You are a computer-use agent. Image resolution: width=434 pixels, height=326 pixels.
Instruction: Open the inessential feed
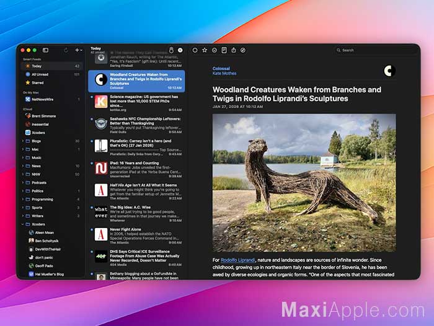tap(52, 124)
